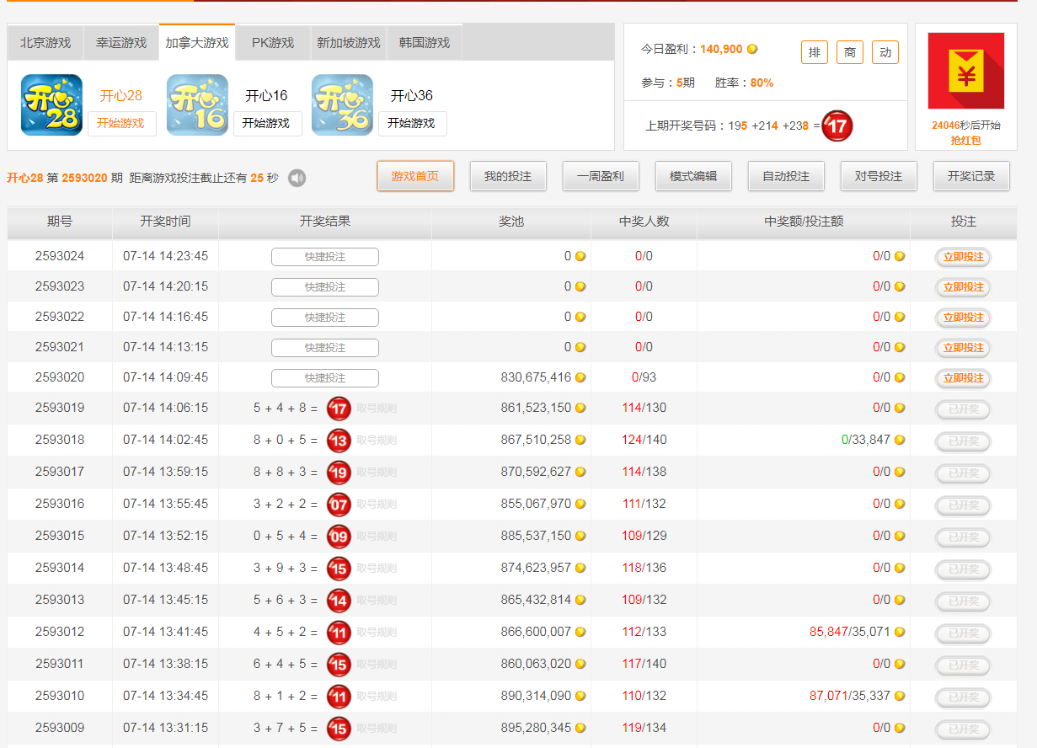Viewport: 1037px width, 748px height.
Task: View 开奖记录 history
Action: coord(971,176)
